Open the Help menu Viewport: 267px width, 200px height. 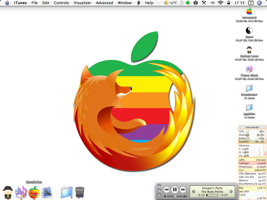(x=149, y=3)
